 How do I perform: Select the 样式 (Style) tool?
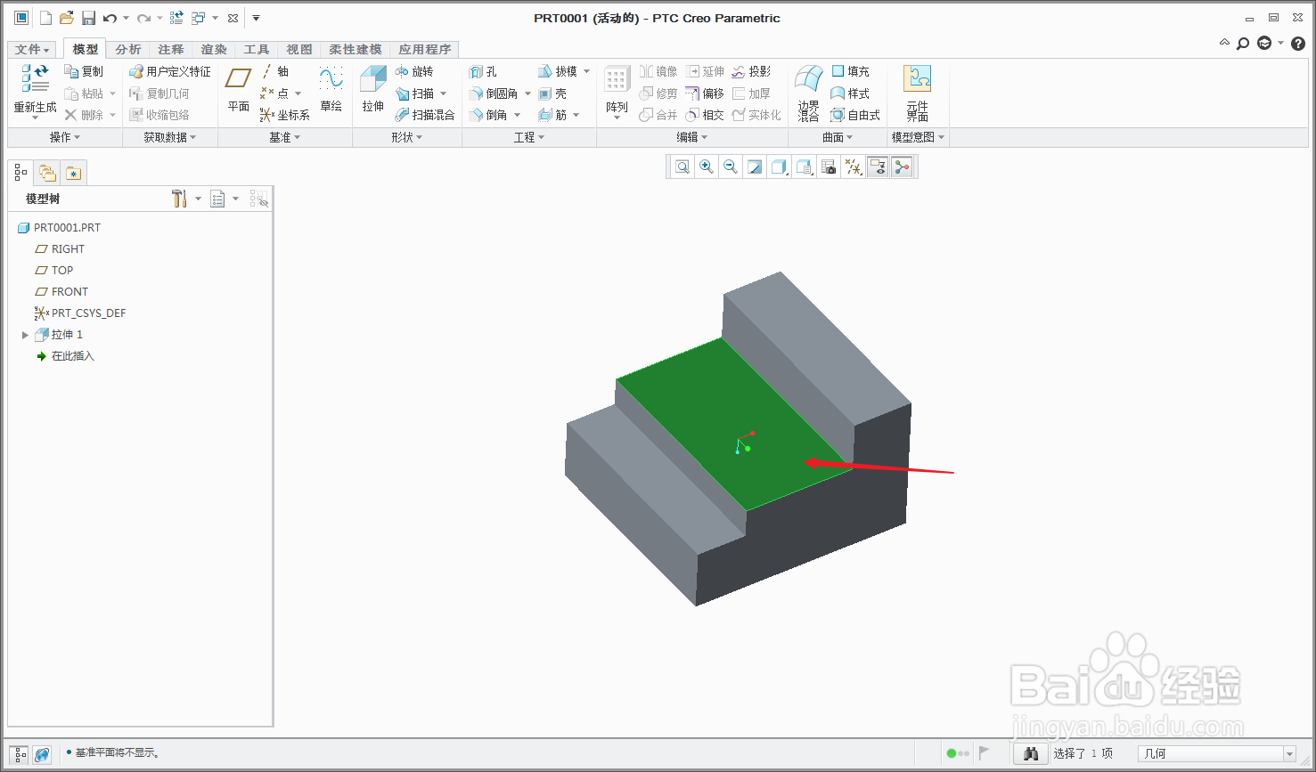850,93
